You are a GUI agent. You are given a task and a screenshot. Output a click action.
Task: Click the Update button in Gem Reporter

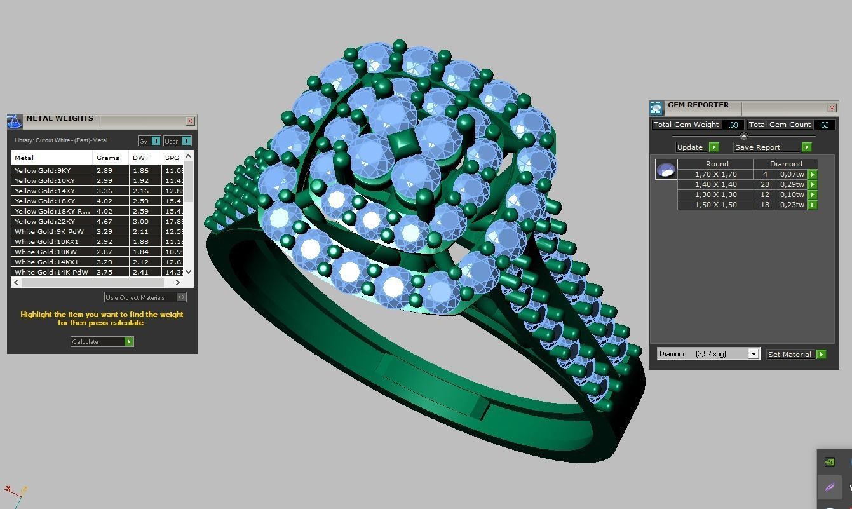[697, 147]
